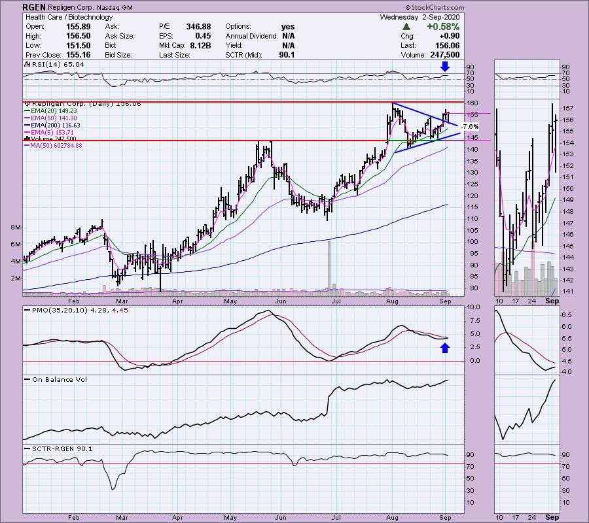Select the Open value 155.89
589x523 pixels.
click(x=78, y=27)
